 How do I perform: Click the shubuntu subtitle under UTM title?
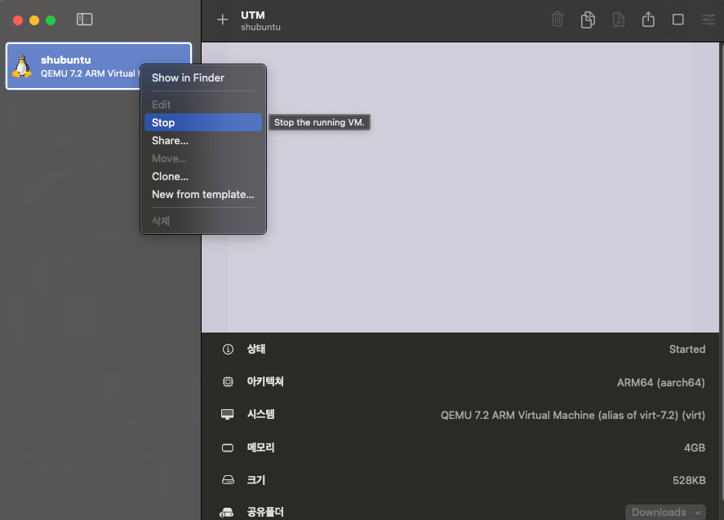(260, 27)
